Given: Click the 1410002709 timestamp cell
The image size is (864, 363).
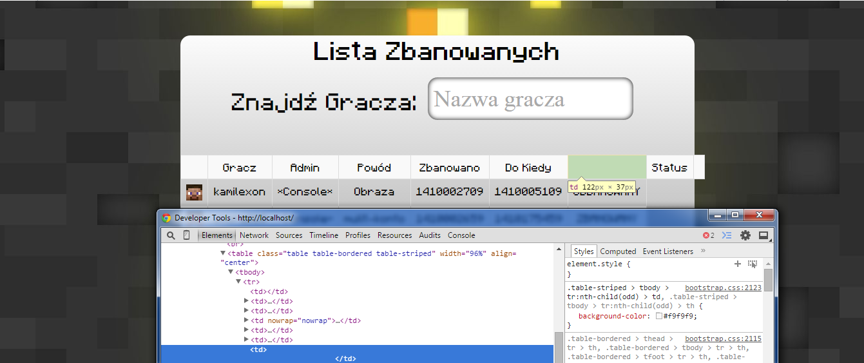Looking at the screenshot, I should point(450,191).
